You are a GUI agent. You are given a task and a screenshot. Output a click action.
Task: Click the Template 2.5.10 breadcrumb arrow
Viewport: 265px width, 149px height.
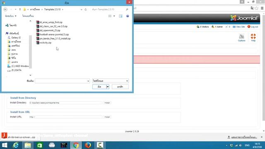click(63, 10)
